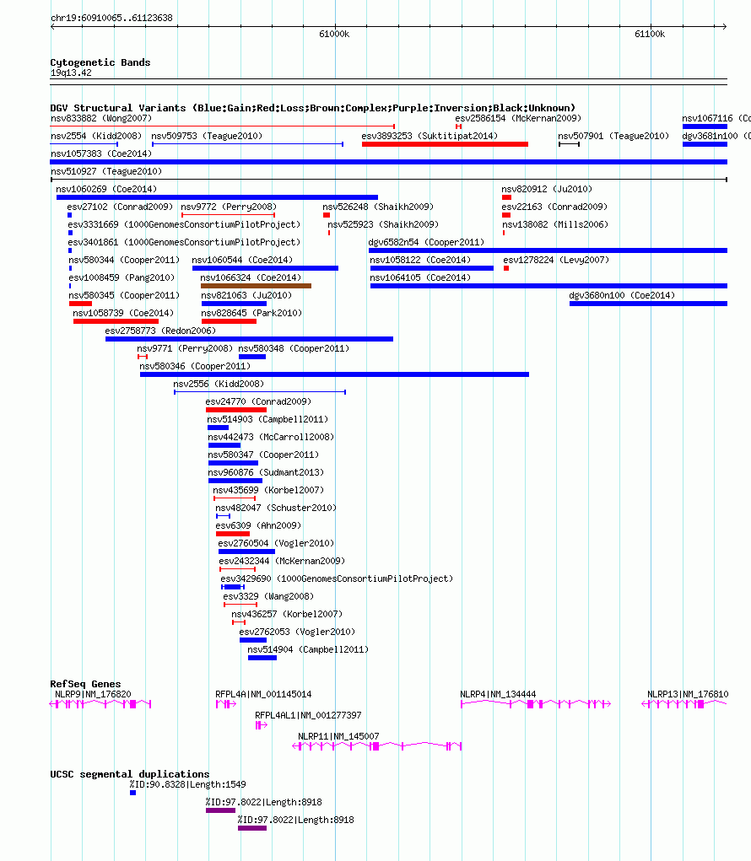Click the nsv580348 (Cooper2011) label
751x861 pixels.
[294, 348]
